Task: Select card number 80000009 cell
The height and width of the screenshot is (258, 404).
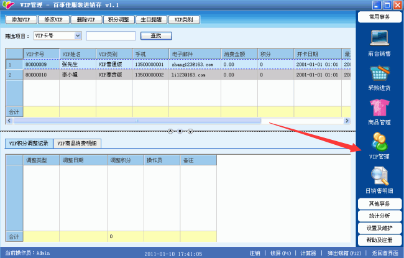Action: [42, 65]
